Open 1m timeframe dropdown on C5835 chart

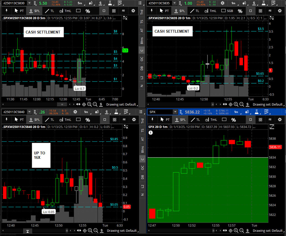click(x=234, y=3)
